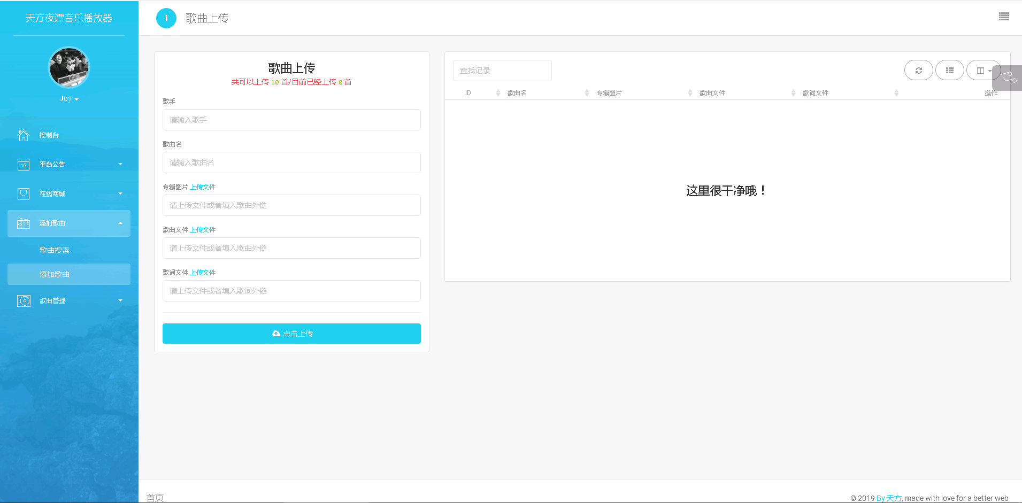Open the 在线商城 menu label
1022x503 pixels.
[52, 194]
